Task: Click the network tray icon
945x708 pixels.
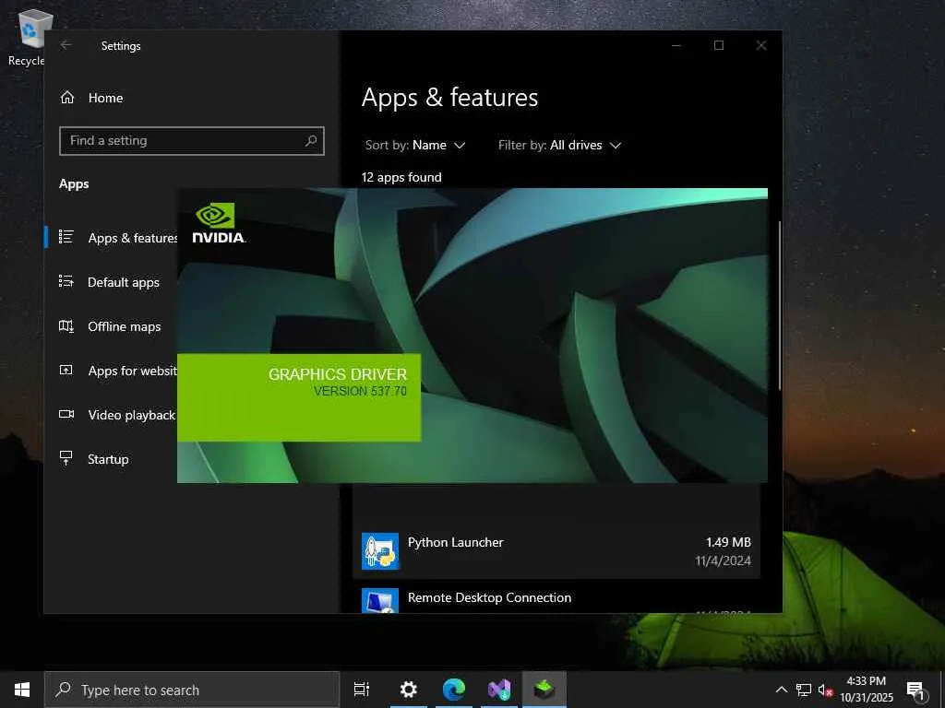Action: (x=804, y=690)
